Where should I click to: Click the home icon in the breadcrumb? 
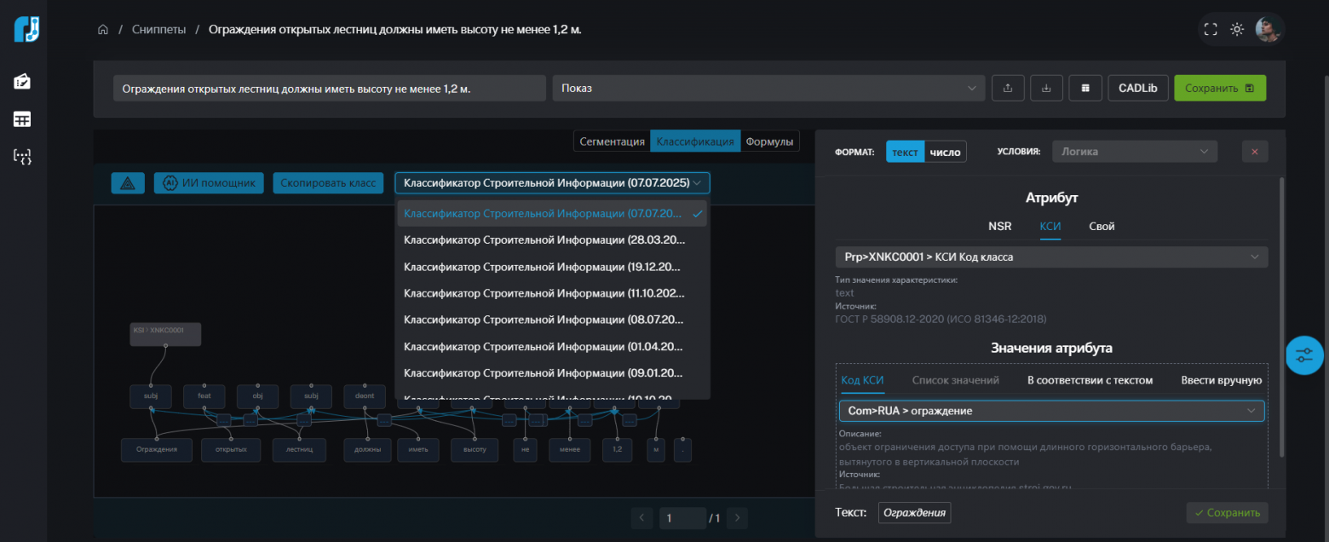click(103, 30)
